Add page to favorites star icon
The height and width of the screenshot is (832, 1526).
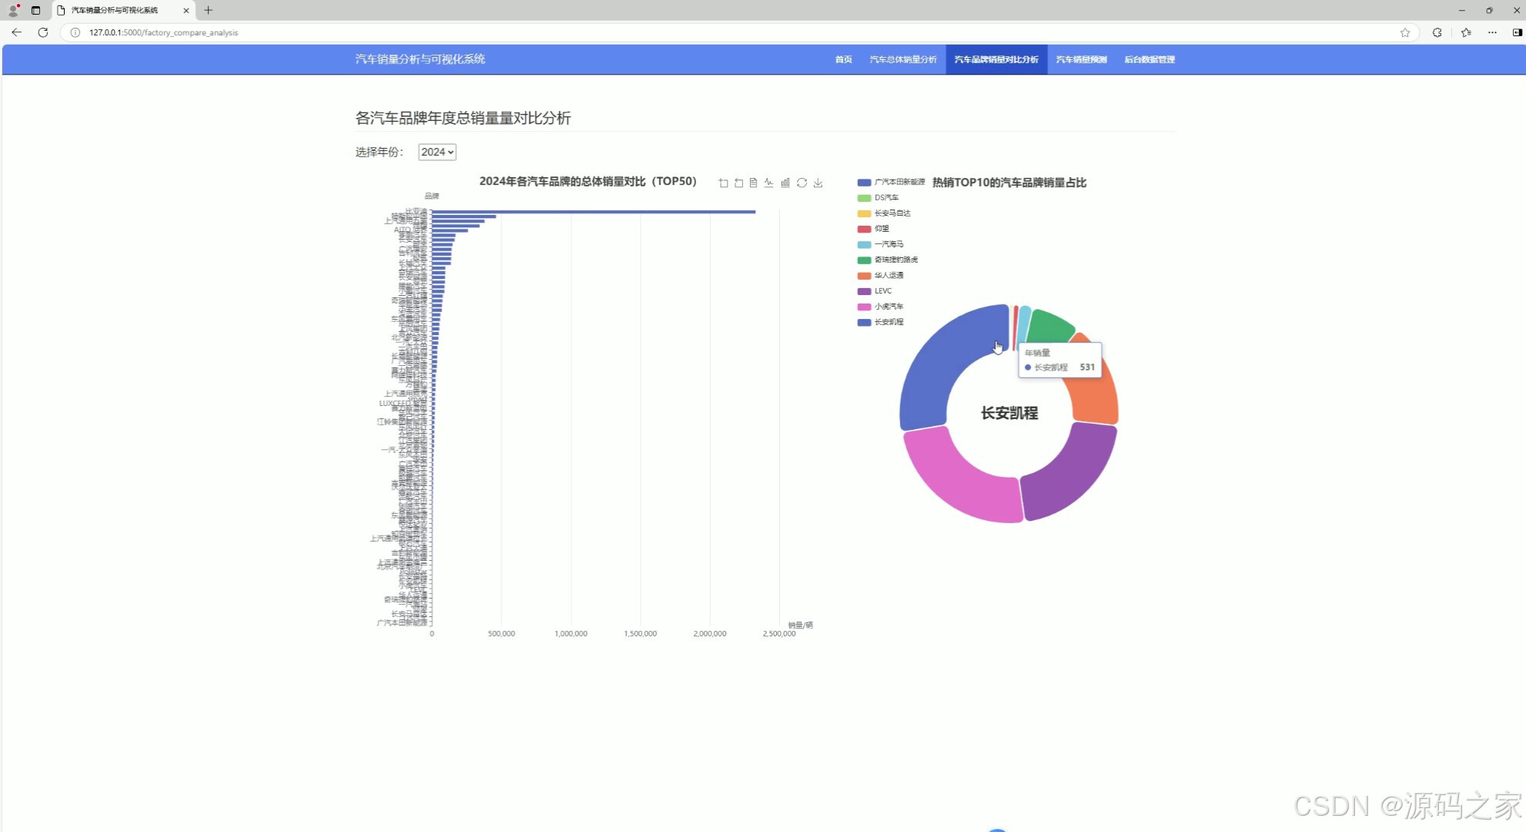[1405, 32]
